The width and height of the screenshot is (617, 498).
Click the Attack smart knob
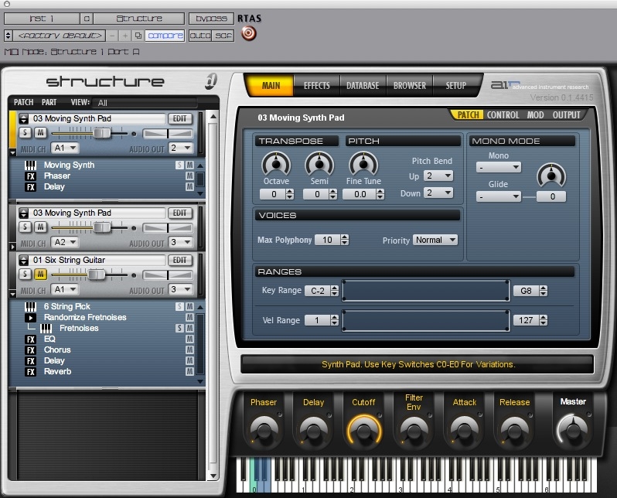[464, 430]
